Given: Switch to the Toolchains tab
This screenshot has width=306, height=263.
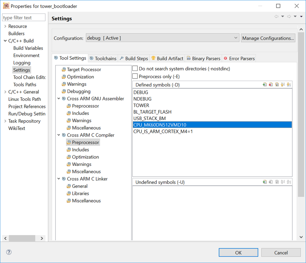Looking at the screenshot, I should point(103,58).
